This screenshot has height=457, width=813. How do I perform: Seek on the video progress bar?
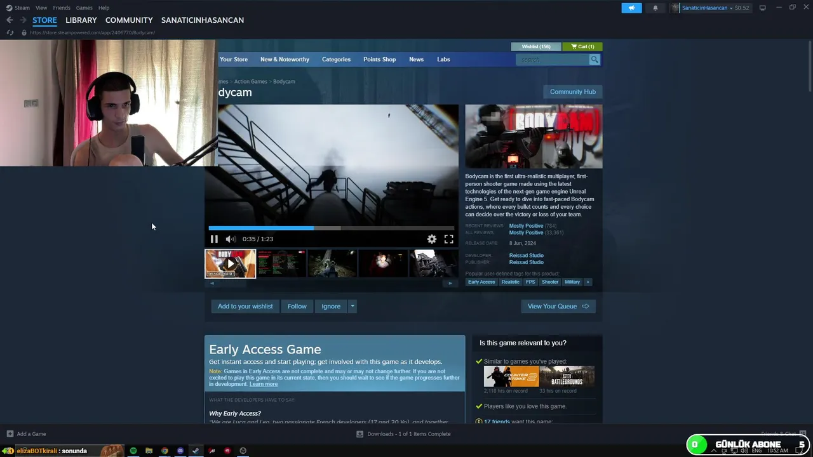click(x=332, y=228)
